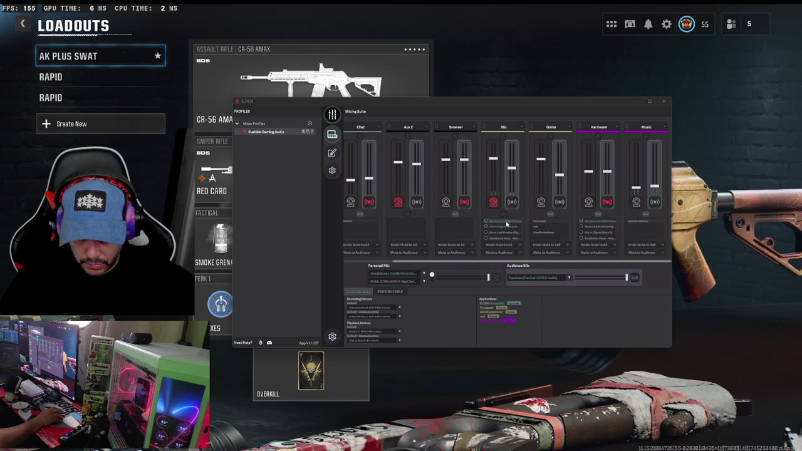Select the Overkill wildcard card
The height and width of the screenshot is (451, 802).
(311, 375)
